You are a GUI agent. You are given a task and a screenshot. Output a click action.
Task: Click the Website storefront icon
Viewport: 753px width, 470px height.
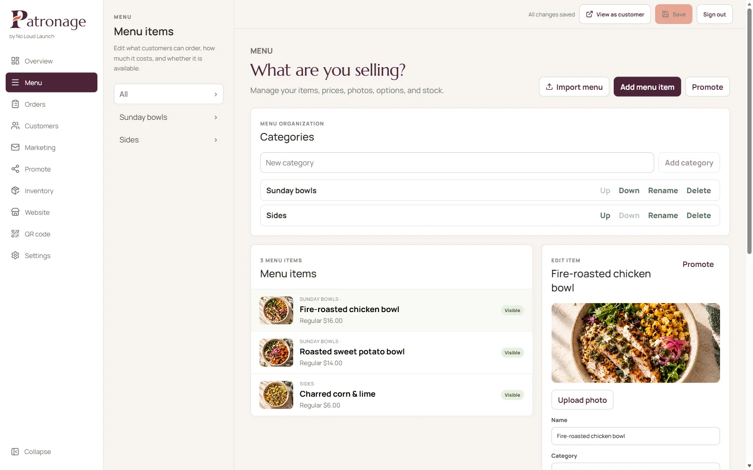pos(15,212)
